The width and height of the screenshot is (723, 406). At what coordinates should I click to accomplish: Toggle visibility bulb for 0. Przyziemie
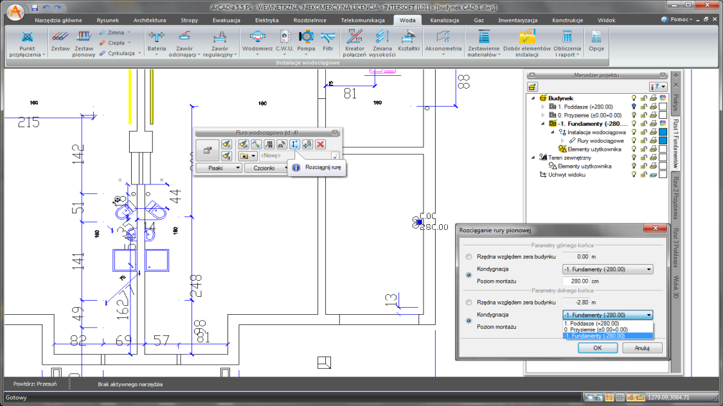(x=634, y=115)
